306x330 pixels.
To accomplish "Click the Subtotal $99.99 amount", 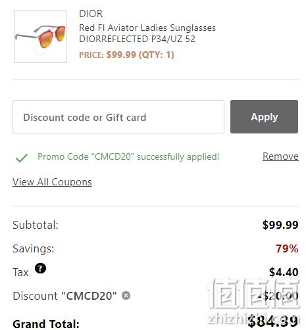I will pyautogui.click(x=280, y=225).
